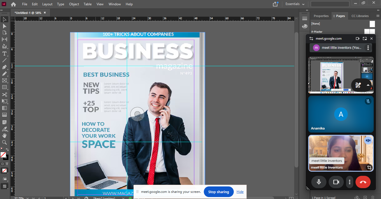Activate the Hand tool
This screenshot has height=199, width=381.
click(x=4, y=136)
